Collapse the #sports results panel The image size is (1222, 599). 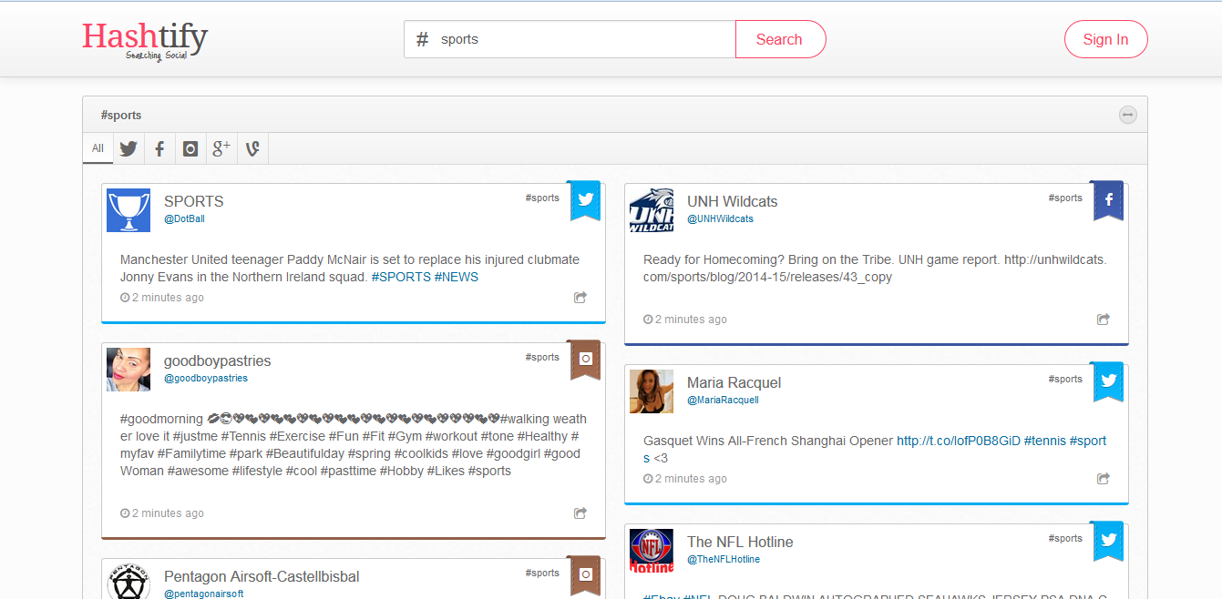click(x=1128, y=115)
